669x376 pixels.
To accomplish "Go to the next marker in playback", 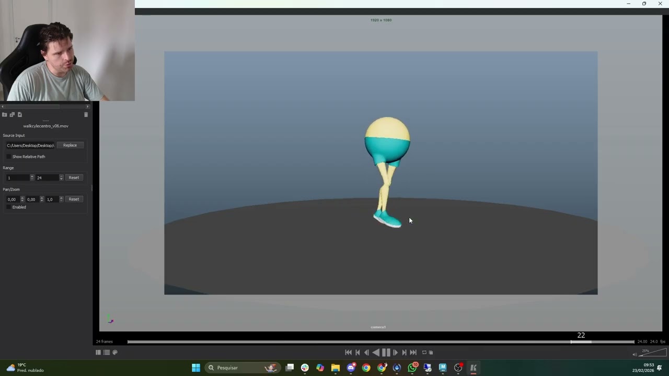I will click(x=404, y=352).
